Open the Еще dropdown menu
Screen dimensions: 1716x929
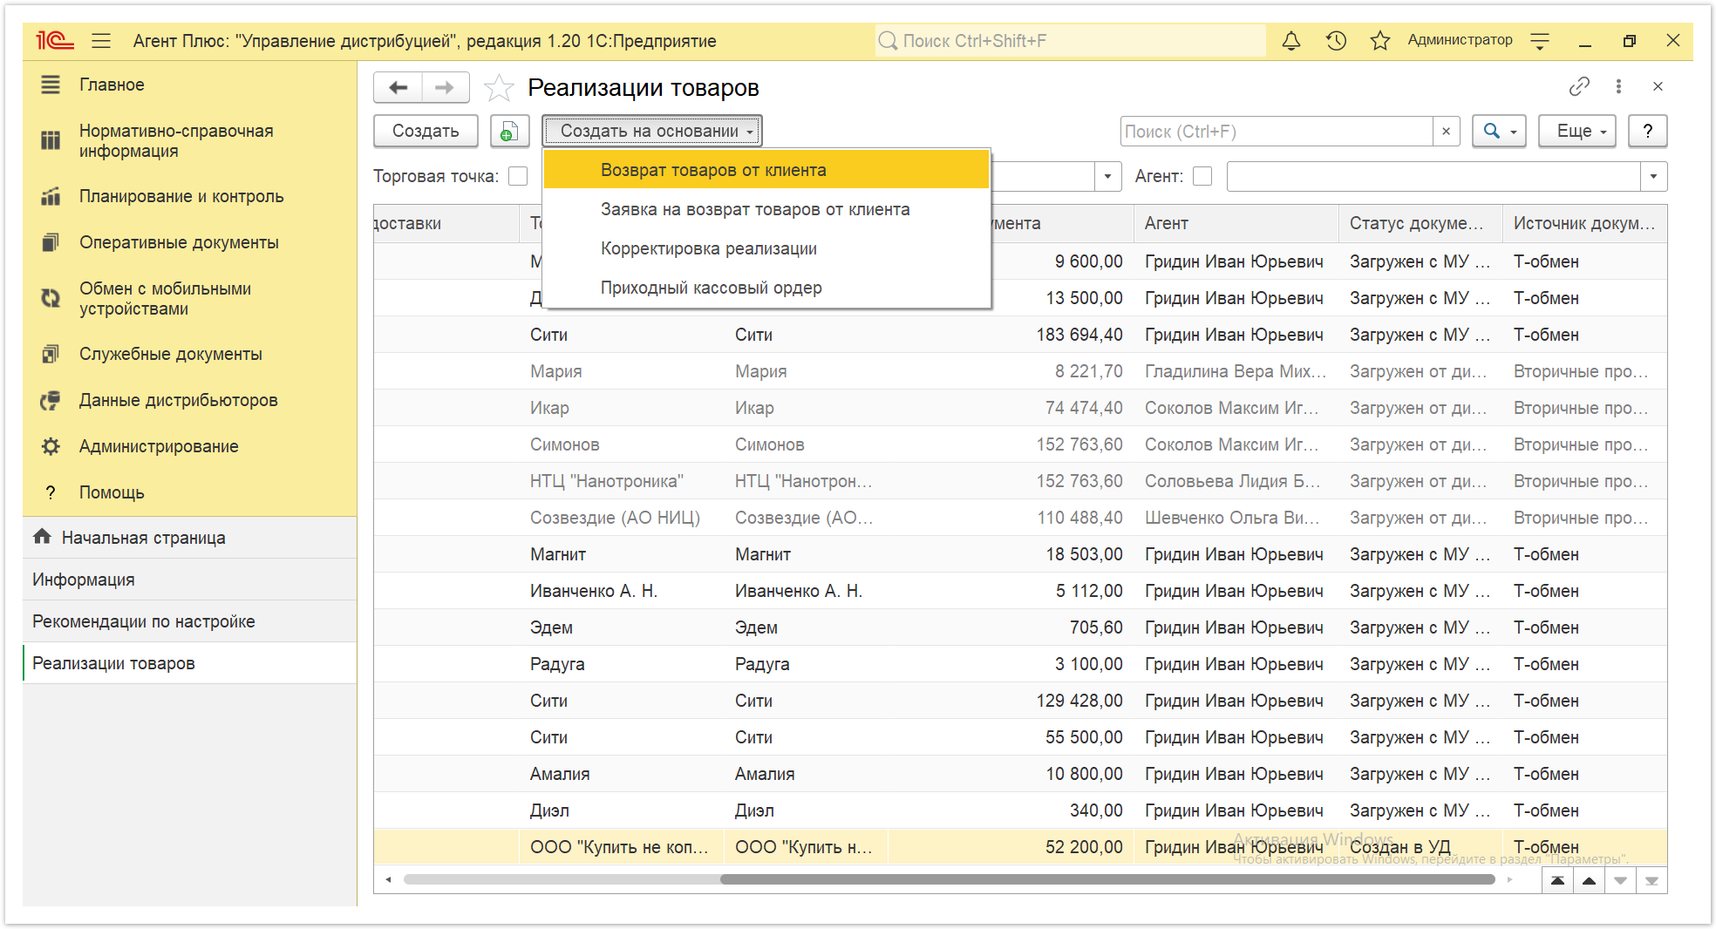pyautogui.click(x=1577, y=132)
